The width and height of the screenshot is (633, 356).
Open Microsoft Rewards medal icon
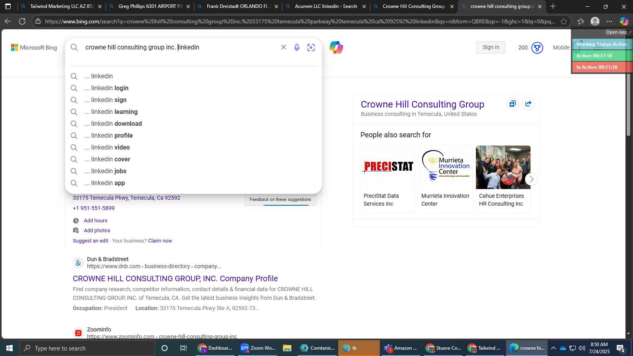tap(537, 48)
